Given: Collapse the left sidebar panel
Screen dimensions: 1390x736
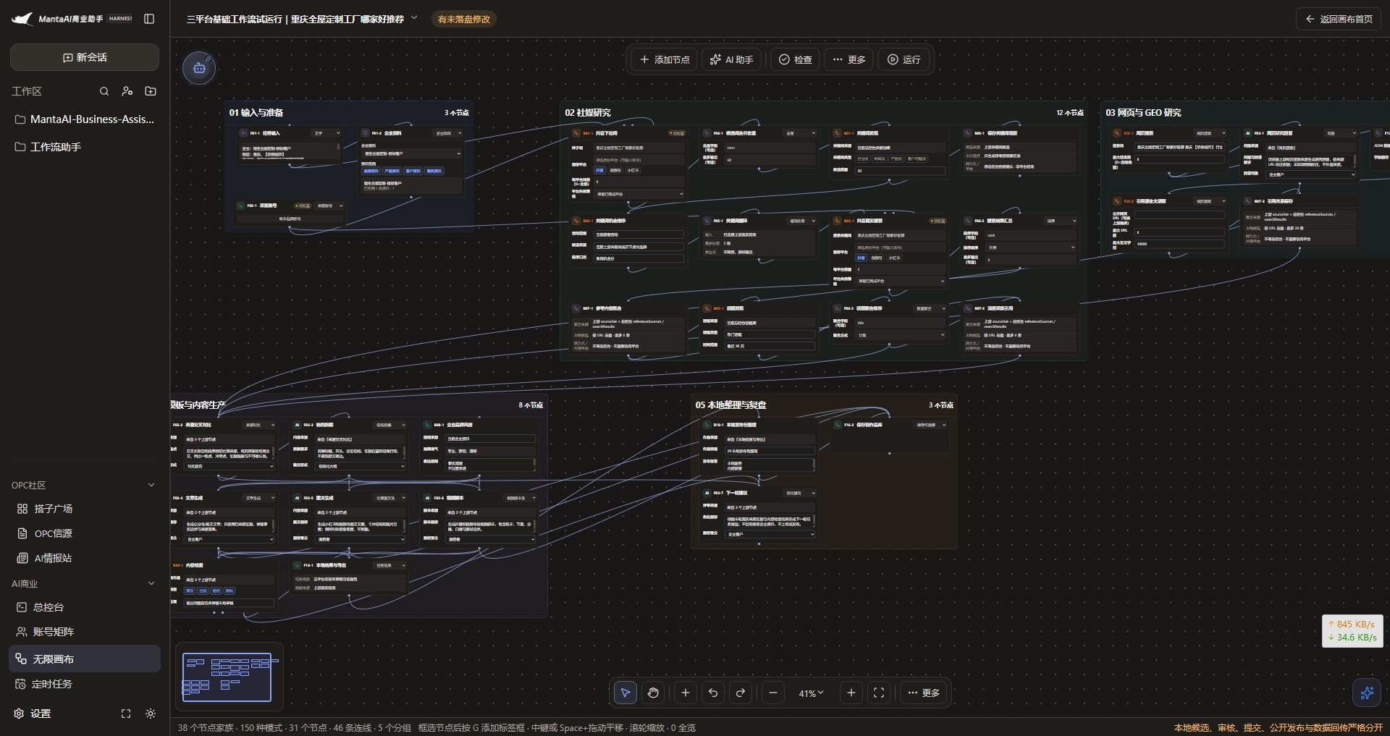Looking at the screenshot, I should coord(149,19).
